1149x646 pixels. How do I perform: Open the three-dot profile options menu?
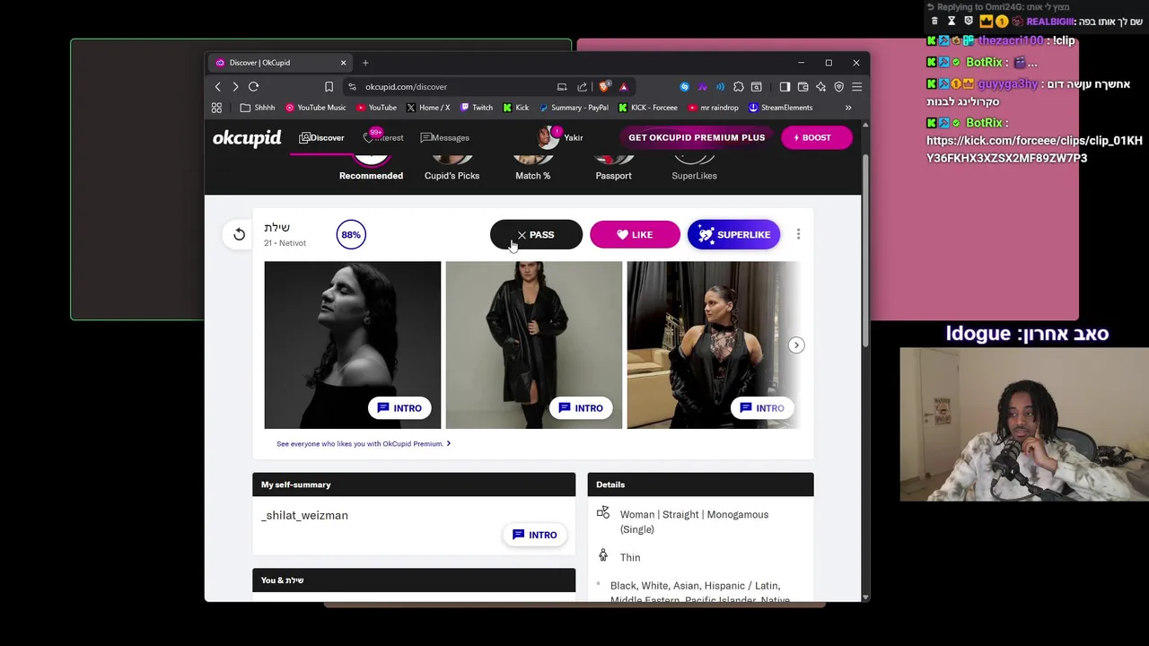[x=798, y=235]
